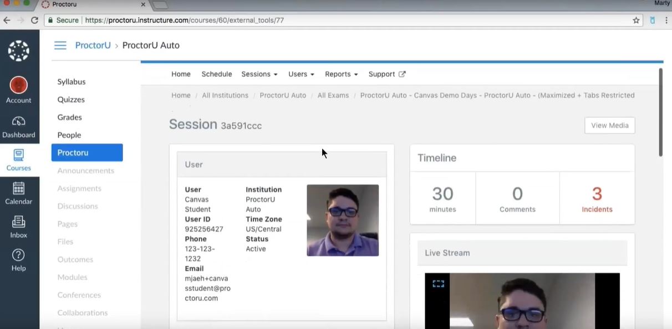The width and height of the screenshot is (672, 329).
Task: Open a new browser tab
Action: click(160, 5)
